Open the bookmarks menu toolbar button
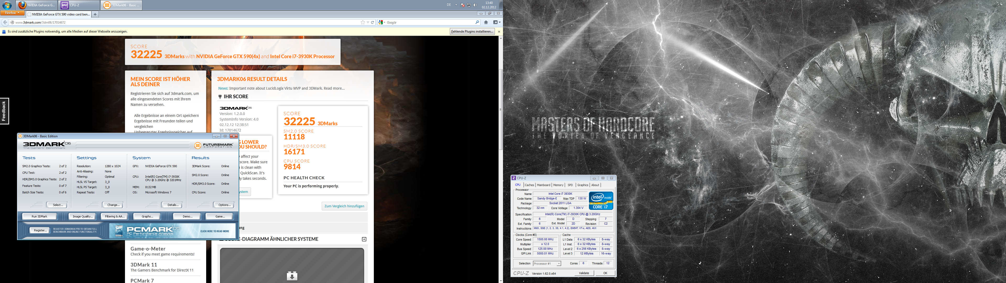 (496, 22)
